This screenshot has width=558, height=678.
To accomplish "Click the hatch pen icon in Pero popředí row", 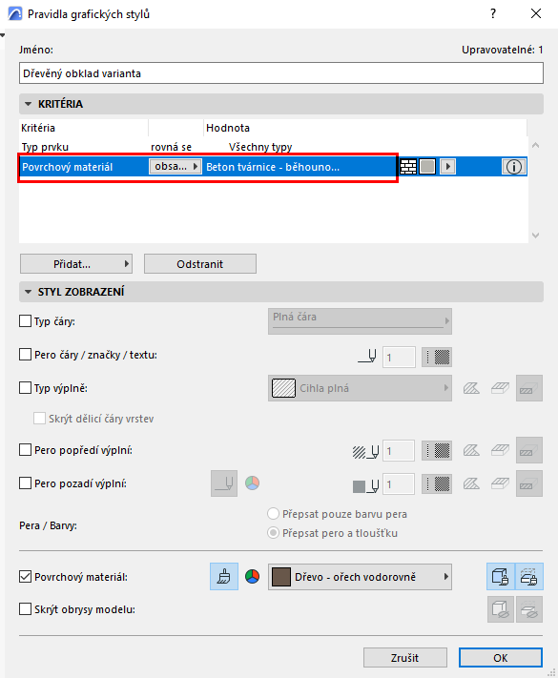I will (x=366, y=451).
